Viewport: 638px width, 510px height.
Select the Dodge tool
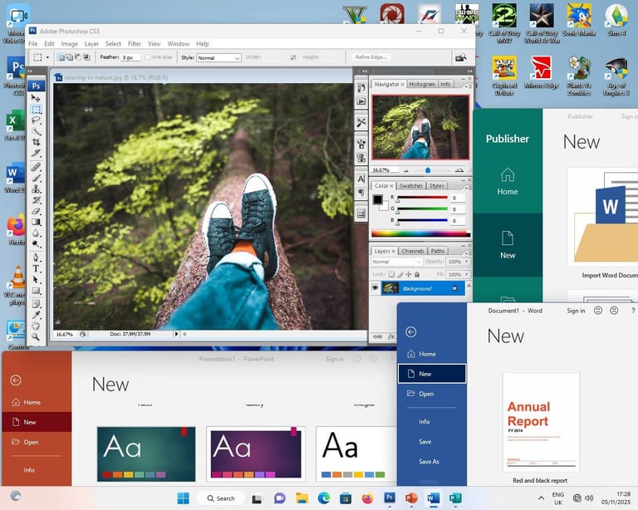pyautogui.click(x=36, y=244)
